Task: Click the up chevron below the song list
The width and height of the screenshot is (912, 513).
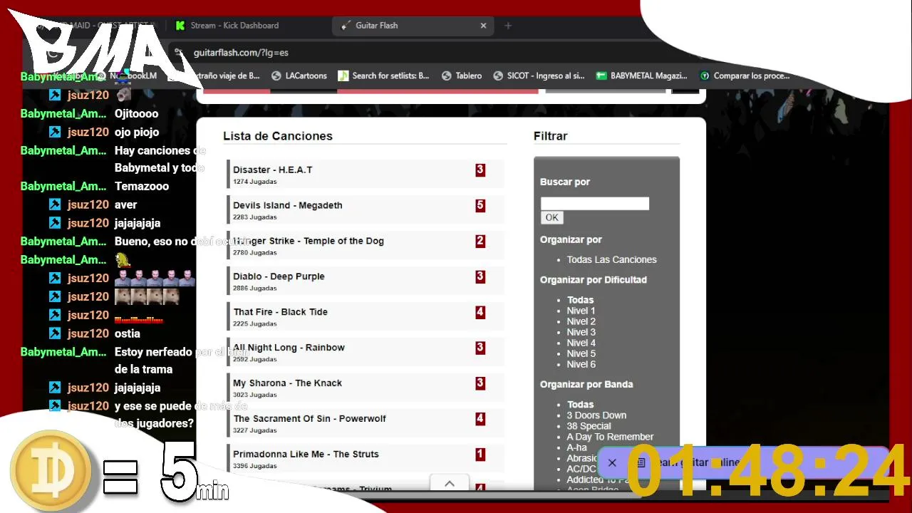Action: coord(450,483)
